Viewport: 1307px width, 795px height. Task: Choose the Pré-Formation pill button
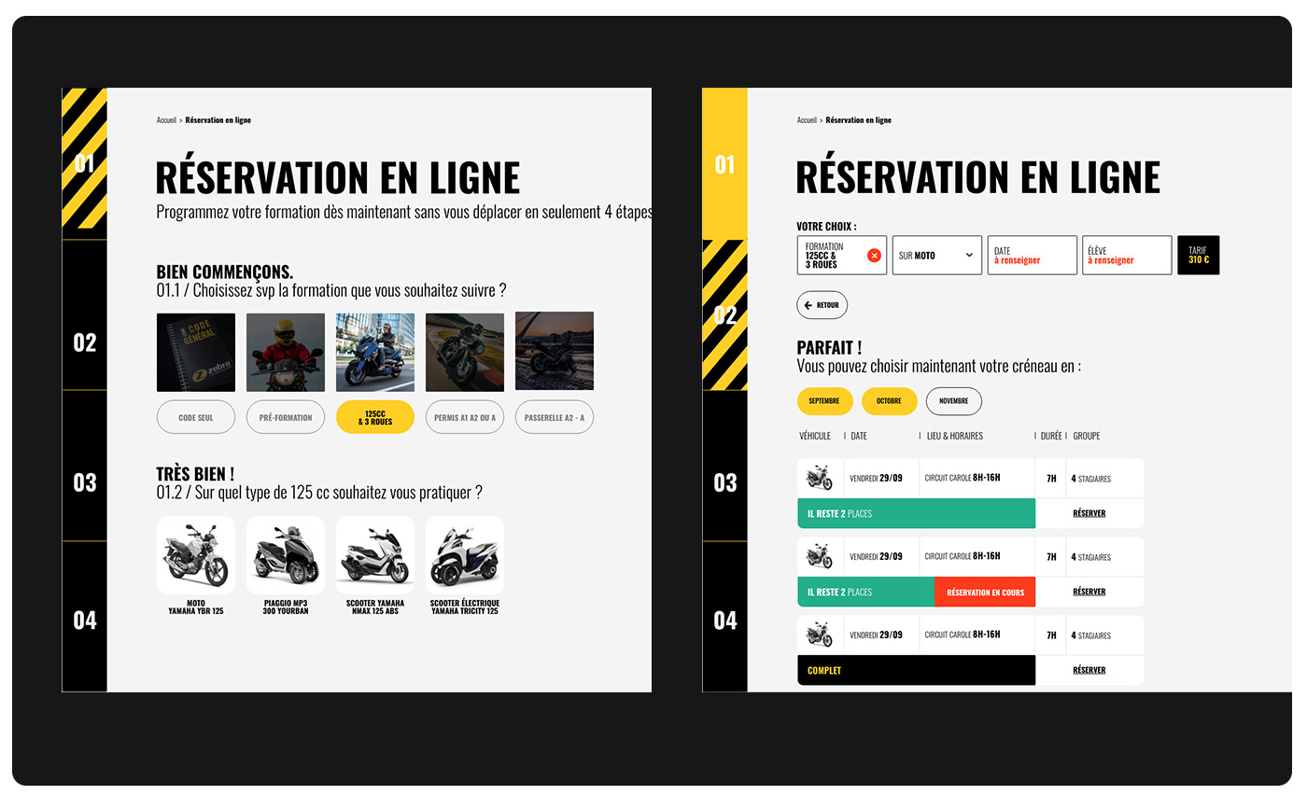(286, 417)
